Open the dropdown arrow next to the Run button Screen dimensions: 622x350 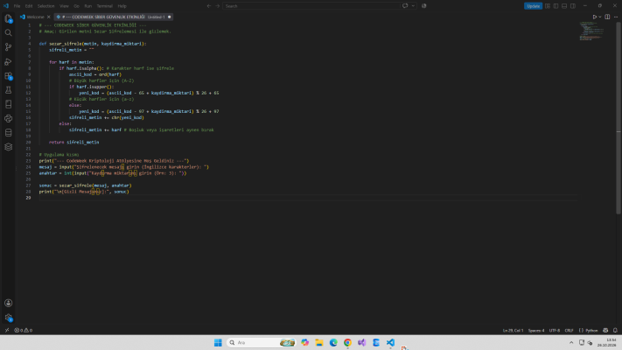tap(600, 17)
